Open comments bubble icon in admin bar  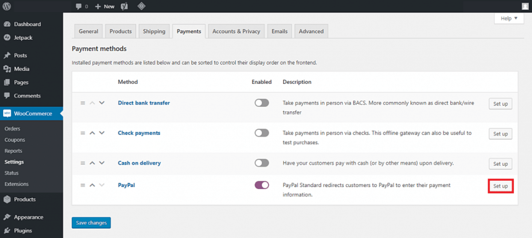pos(79,6)
